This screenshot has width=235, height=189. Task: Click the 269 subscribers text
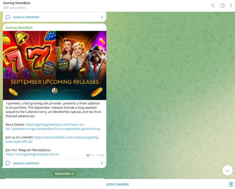coord(15,8)
